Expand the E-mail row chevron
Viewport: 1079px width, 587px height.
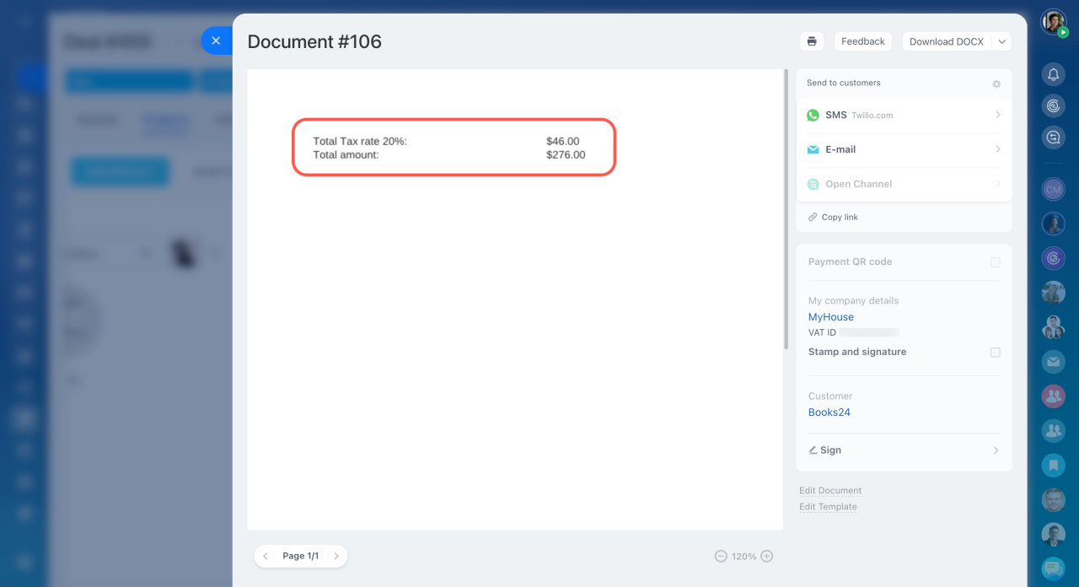click(997, 149)
